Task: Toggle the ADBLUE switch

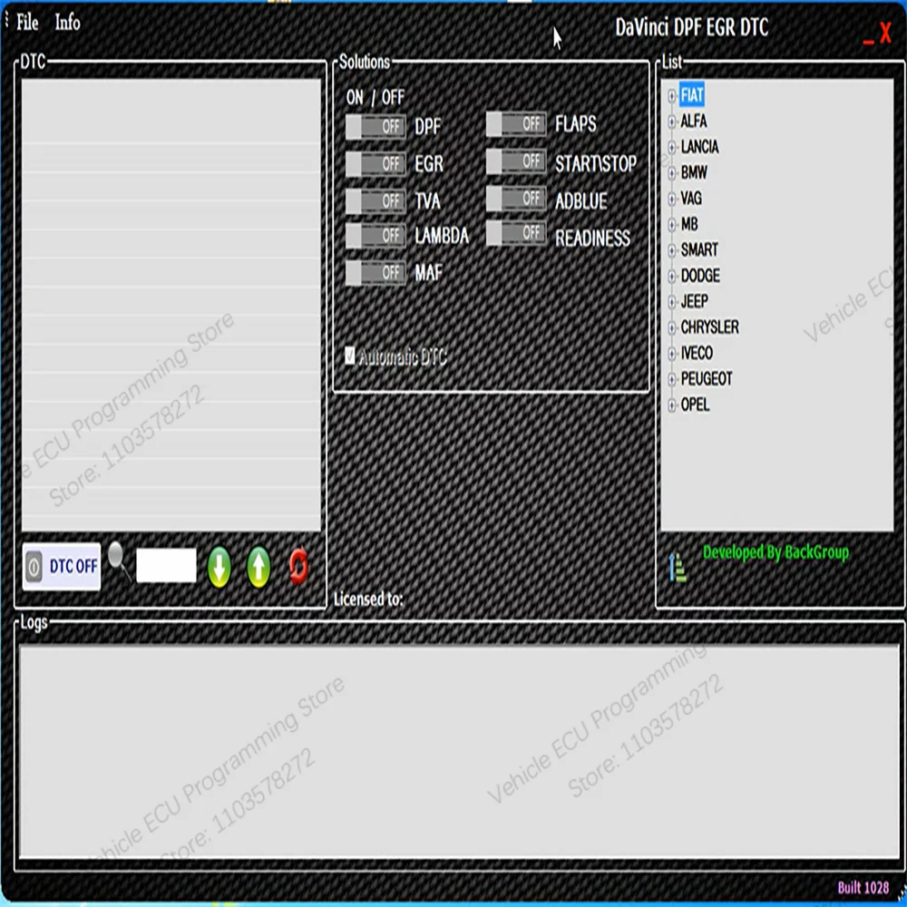Action: tap(516, 199)
